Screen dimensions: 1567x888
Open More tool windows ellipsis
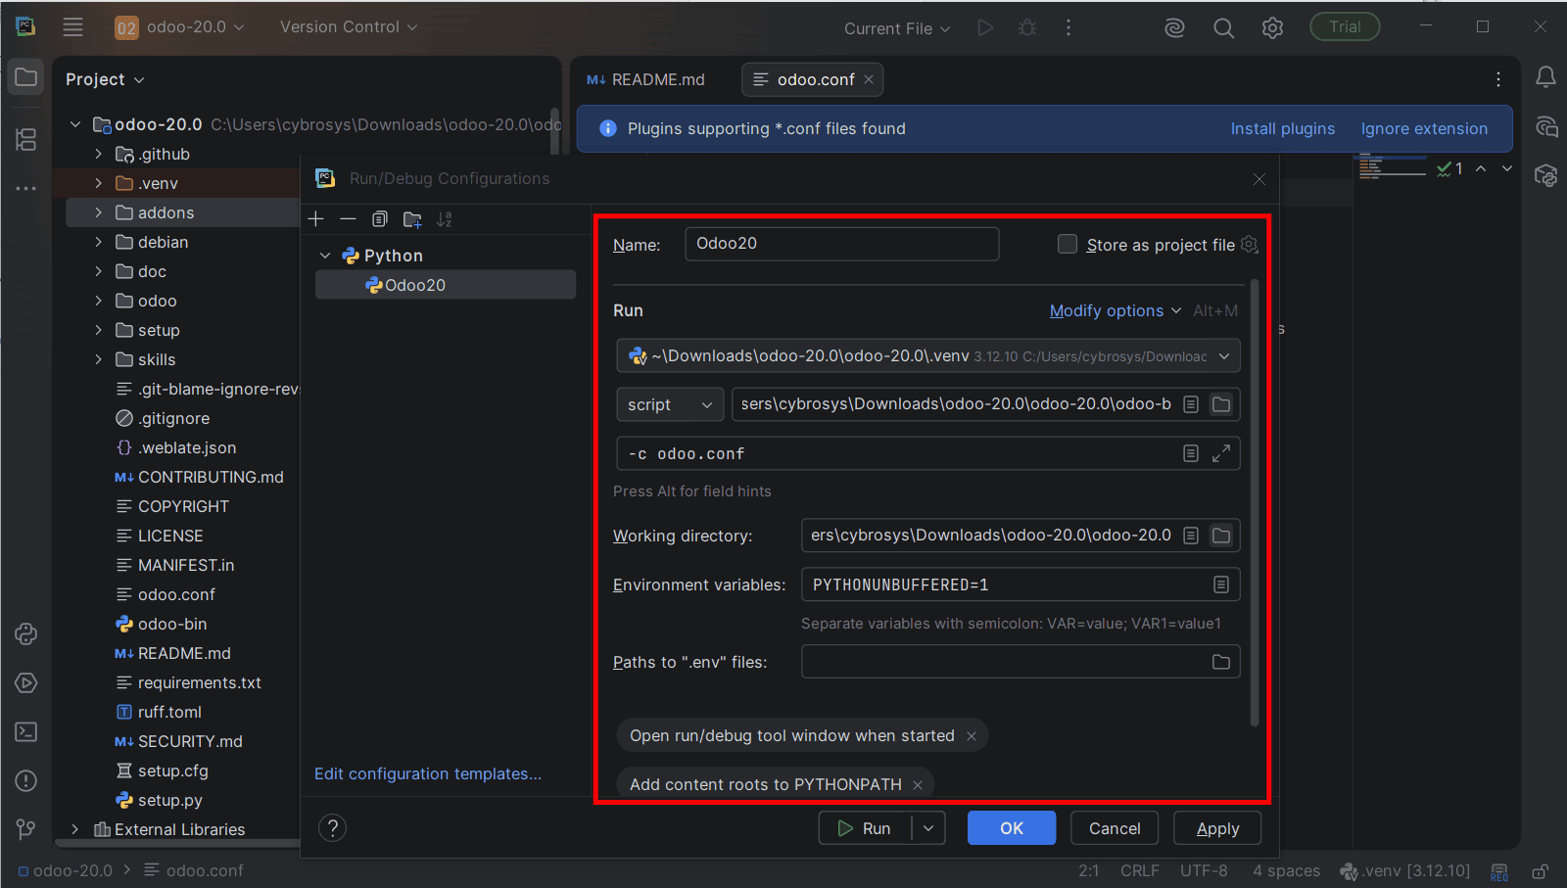coord(26,188)
